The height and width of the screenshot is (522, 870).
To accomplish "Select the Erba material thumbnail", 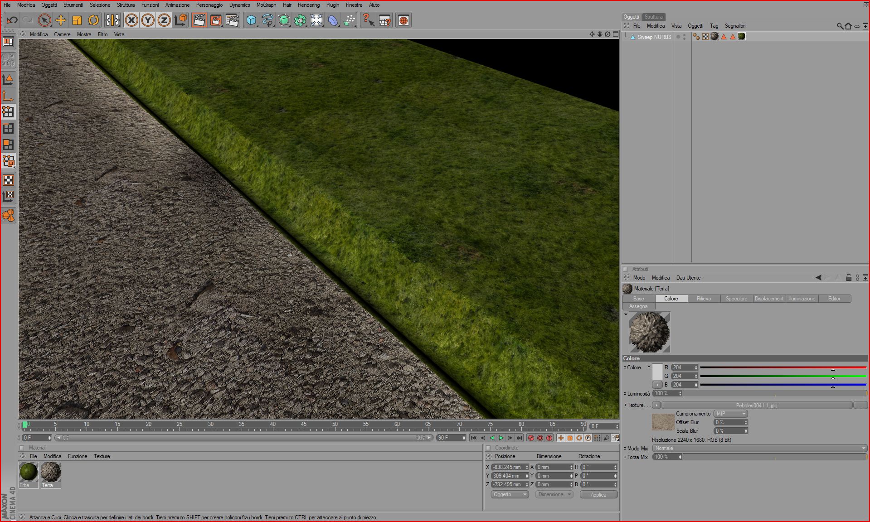I will (29, 474).
